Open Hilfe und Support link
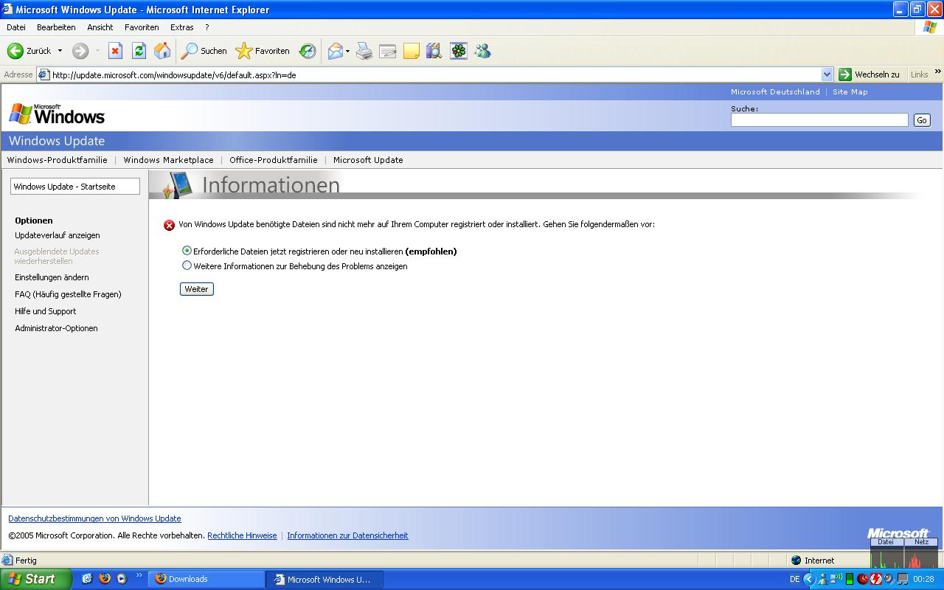Screen dimensions: 944x590 [46, 311]
